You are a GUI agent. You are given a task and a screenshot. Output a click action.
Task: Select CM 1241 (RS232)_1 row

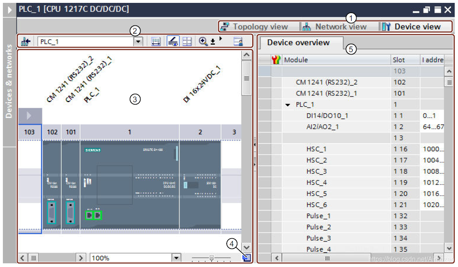(x=351, y=94)
